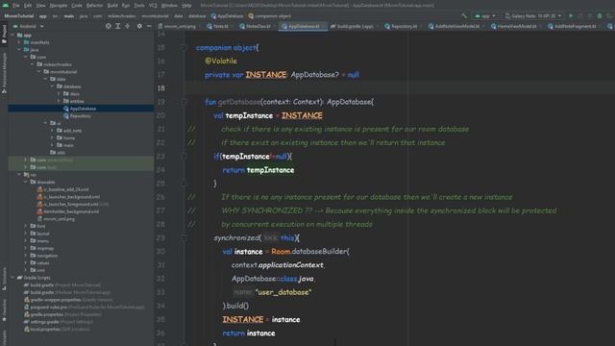This screenshot has height=346, width=615.
Task: Open the Run menu
Action: 126,6
